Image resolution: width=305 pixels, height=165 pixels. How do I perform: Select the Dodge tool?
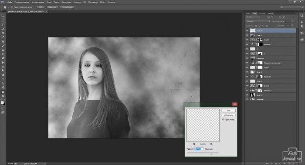tap(3, 71)
